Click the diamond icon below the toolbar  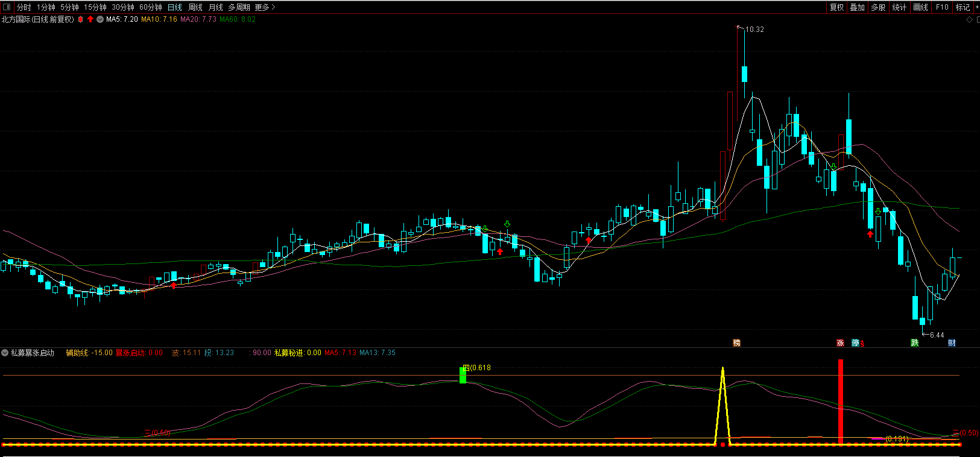click(x=969, y=20)
